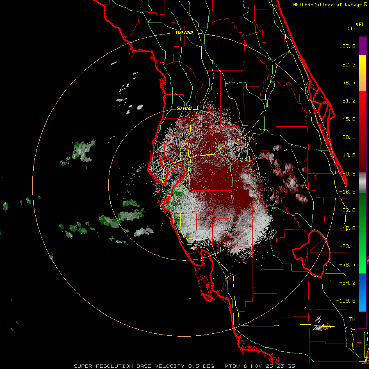This screenshot has height=369, width=369.
Task: Click the 50 NMI range ring label
Action: coord(184,108)
